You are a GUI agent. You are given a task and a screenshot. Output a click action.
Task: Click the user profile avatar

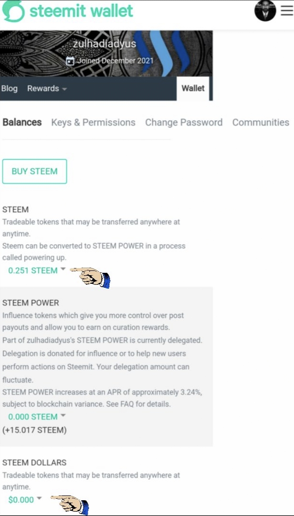pos(265,11)
